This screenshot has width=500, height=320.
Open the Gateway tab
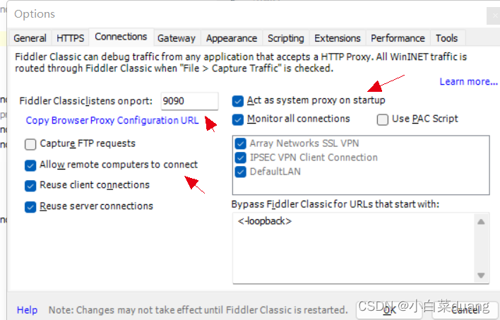177,38
